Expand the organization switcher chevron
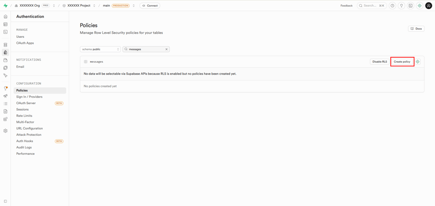This screenshot has width=435, height=206. (54, 6)
